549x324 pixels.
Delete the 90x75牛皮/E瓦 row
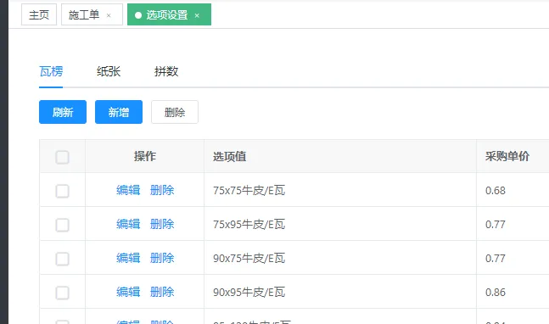click(x=162, y=258)
